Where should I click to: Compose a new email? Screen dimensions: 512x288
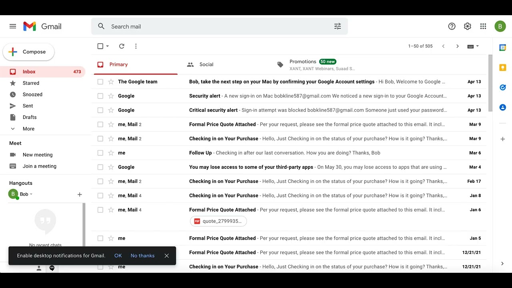28,52
